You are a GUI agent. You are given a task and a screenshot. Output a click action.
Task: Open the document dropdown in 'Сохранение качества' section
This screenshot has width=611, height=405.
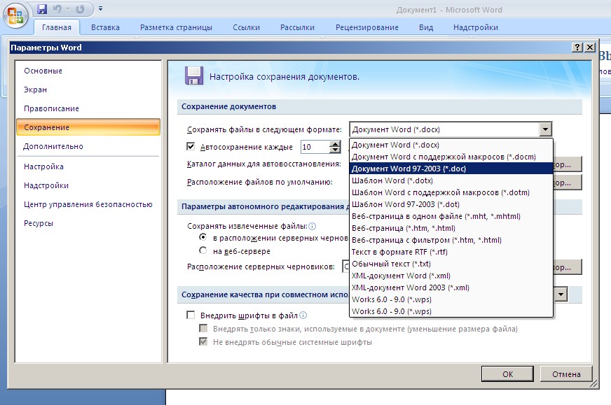[x=561, y=294]
